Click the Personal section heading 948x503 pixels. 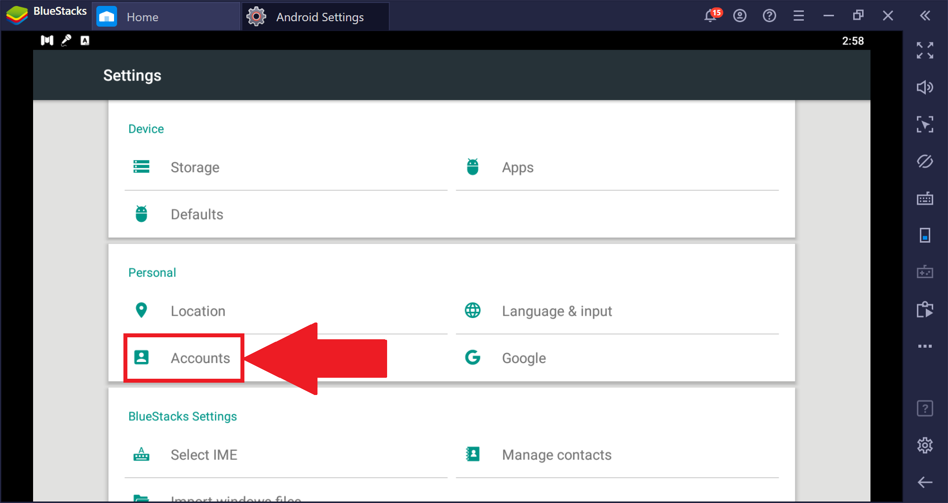tap(152, 273)
